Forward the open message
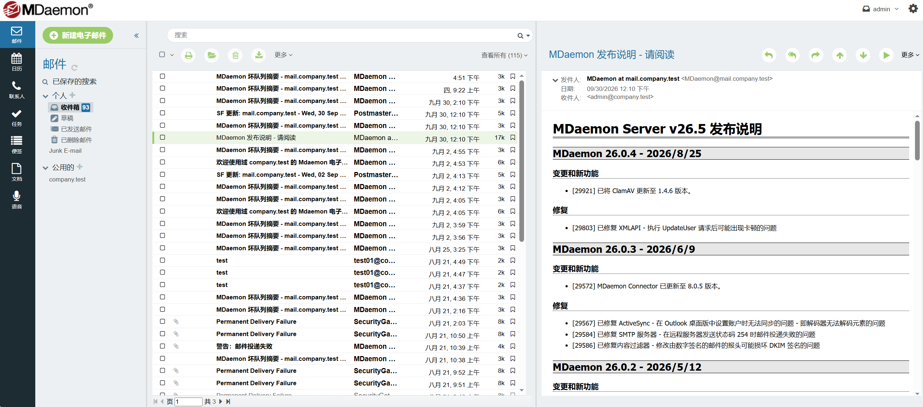This screenshot has width=923, height=407. pyautogui.click(x=816, y=55)
